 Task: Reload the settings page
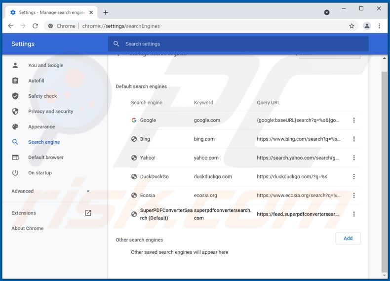36,26
